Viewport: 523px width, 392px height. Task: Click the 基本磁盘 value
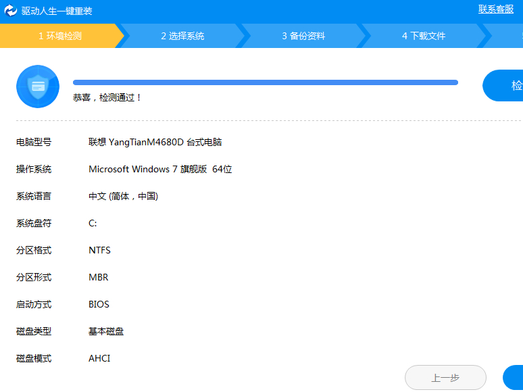click(106, 331)
